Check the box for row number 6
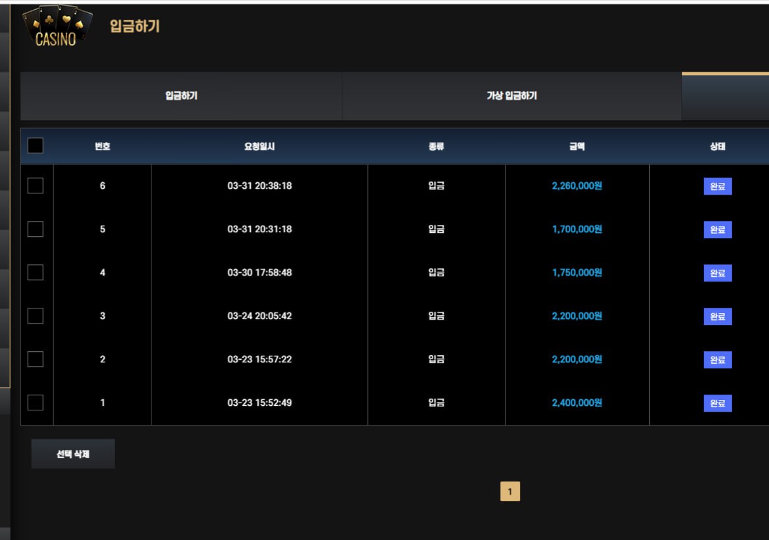 [x=36, y=186]
